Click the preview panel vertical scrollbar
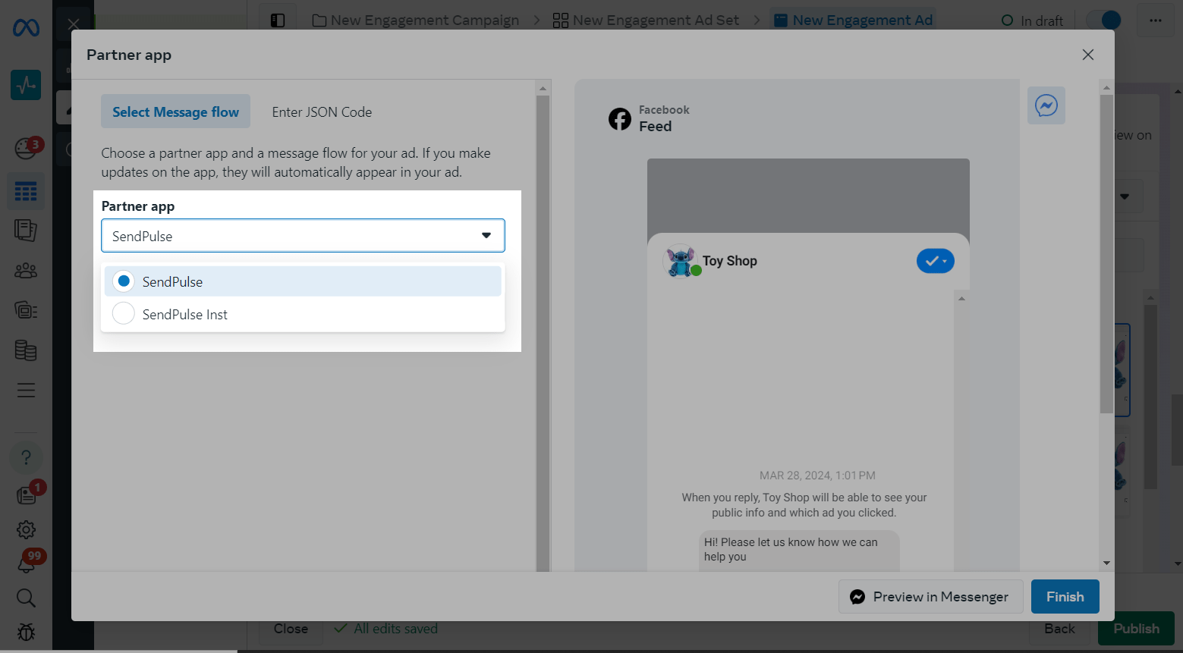 pos(1106,254)
